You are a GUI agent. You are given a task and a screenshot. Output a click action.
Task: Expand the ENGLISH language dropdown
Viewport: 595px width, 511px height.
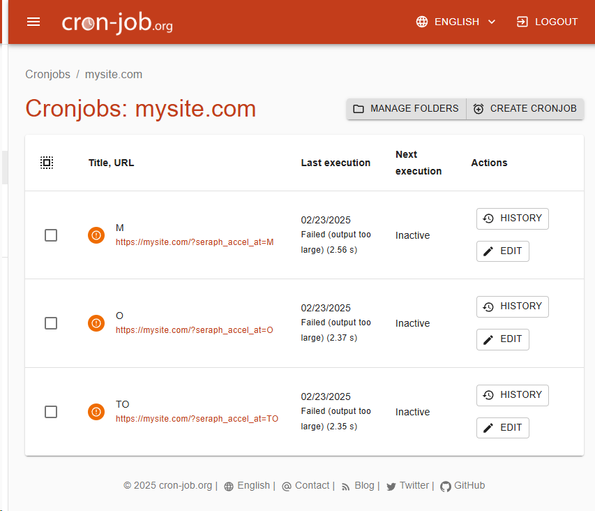pos(456,22)
